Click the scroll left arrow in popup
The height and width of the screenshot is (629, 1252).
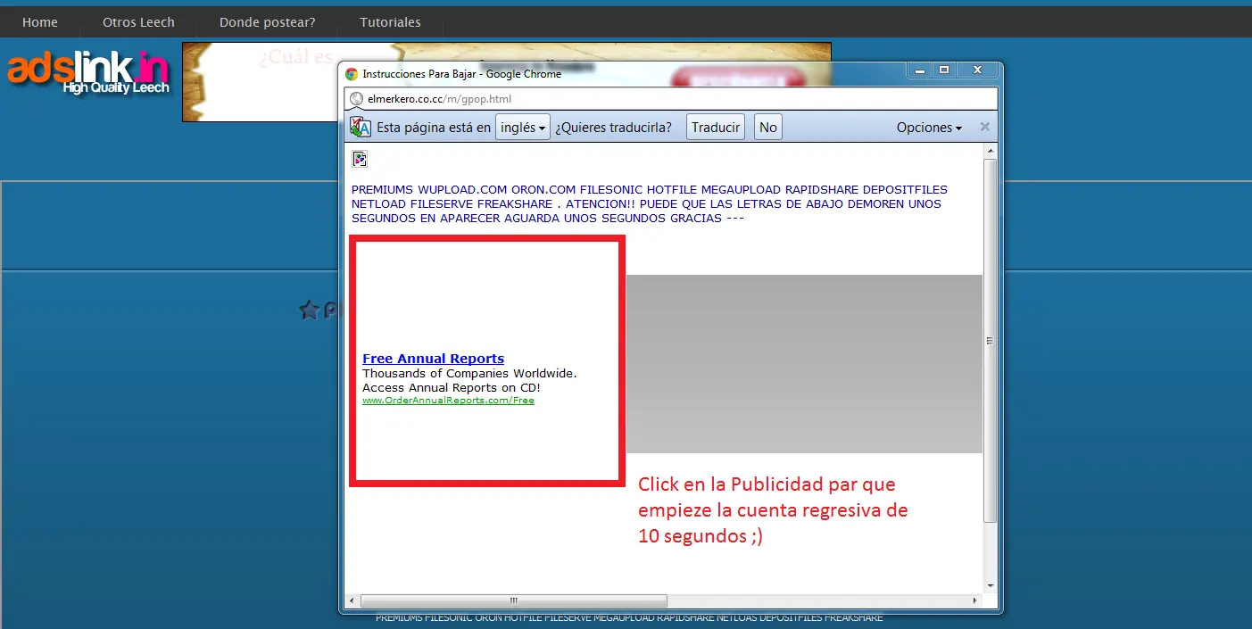pyautogui.click(x=352, y=600)
